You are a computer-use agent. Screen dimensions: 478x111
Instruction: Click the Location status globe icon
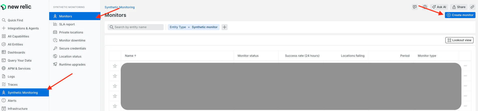(55, 56)
